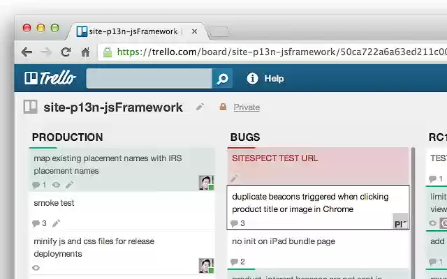Open a new browser tab

pyautogui.click(x=219, y=32)
